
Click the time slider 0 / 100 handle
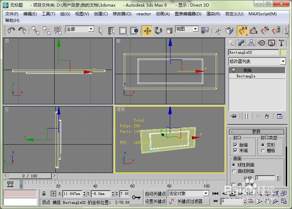tap(30, 176)
